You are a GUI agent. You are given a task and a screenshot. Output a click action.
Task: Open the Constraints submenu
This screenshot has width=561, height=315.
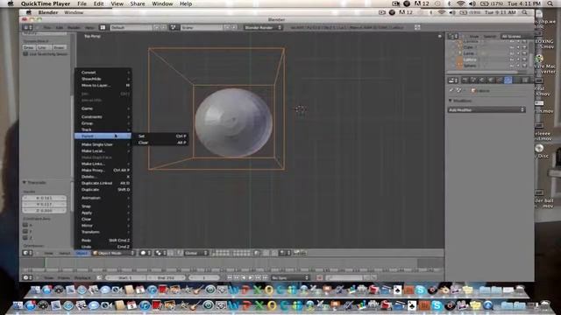pos(103,116)
